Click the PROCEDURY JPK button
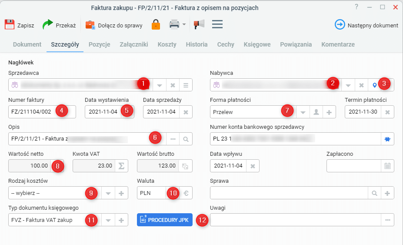The height and width of the screenshot is (245, 403). 165,220
